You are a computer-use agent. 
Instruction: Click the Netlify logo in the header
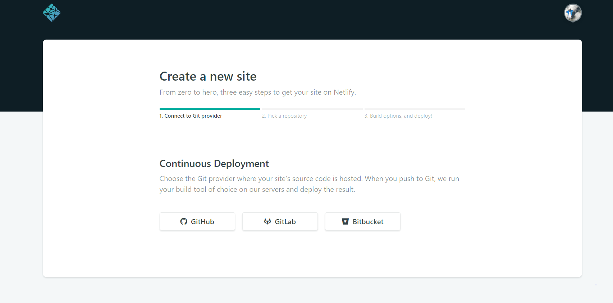point(52,13)
